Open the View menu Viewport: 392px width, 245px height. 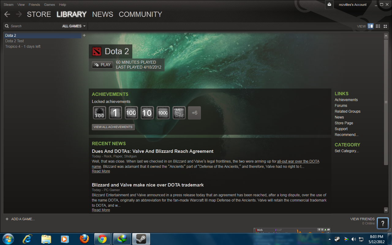[x=21, y=5]
